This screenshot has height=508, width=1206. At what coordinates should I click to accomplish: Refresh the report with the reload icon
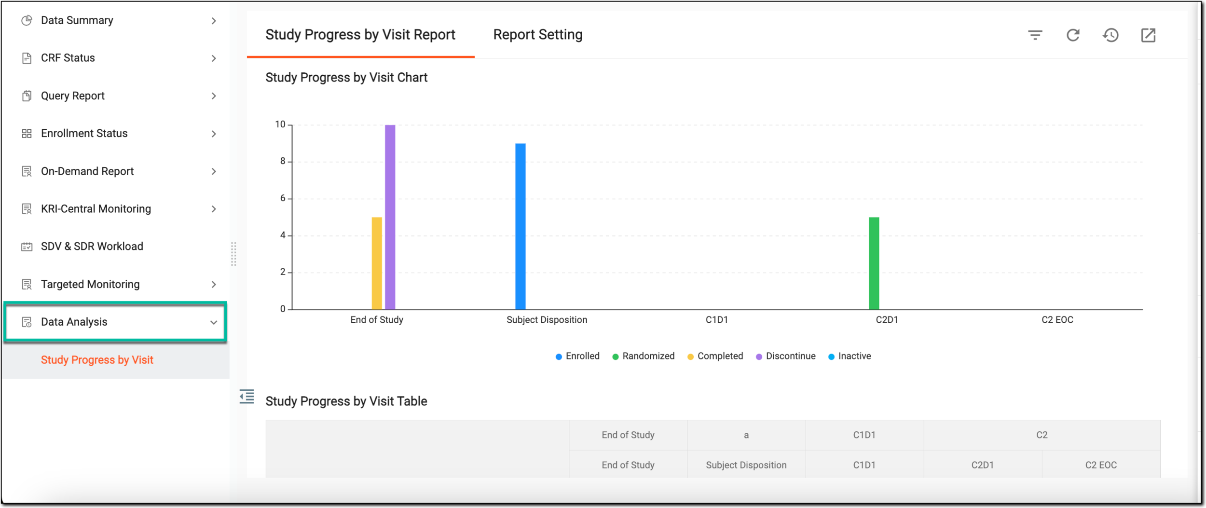click(x=1073, y=35)
